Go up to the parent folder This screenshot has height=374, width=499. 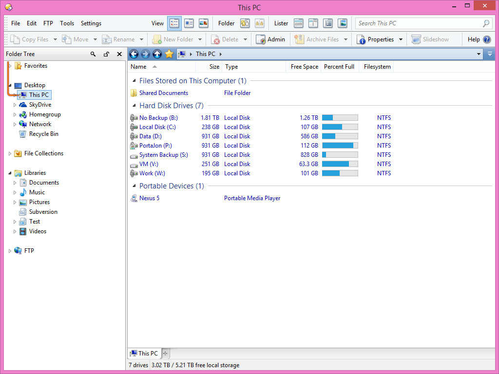[x=157, y=54]
